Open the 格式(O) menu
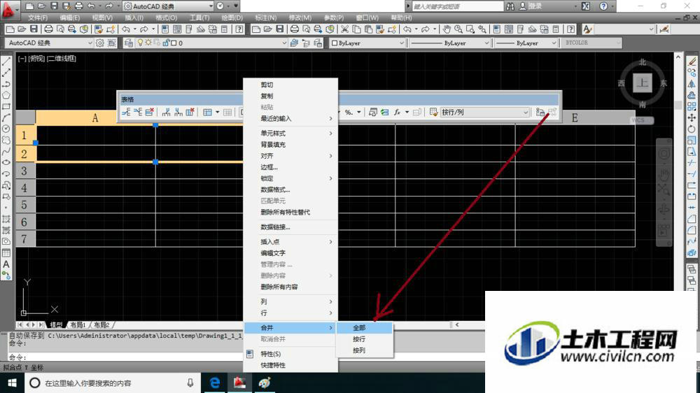700x393 pixels. tap(166, 18)
